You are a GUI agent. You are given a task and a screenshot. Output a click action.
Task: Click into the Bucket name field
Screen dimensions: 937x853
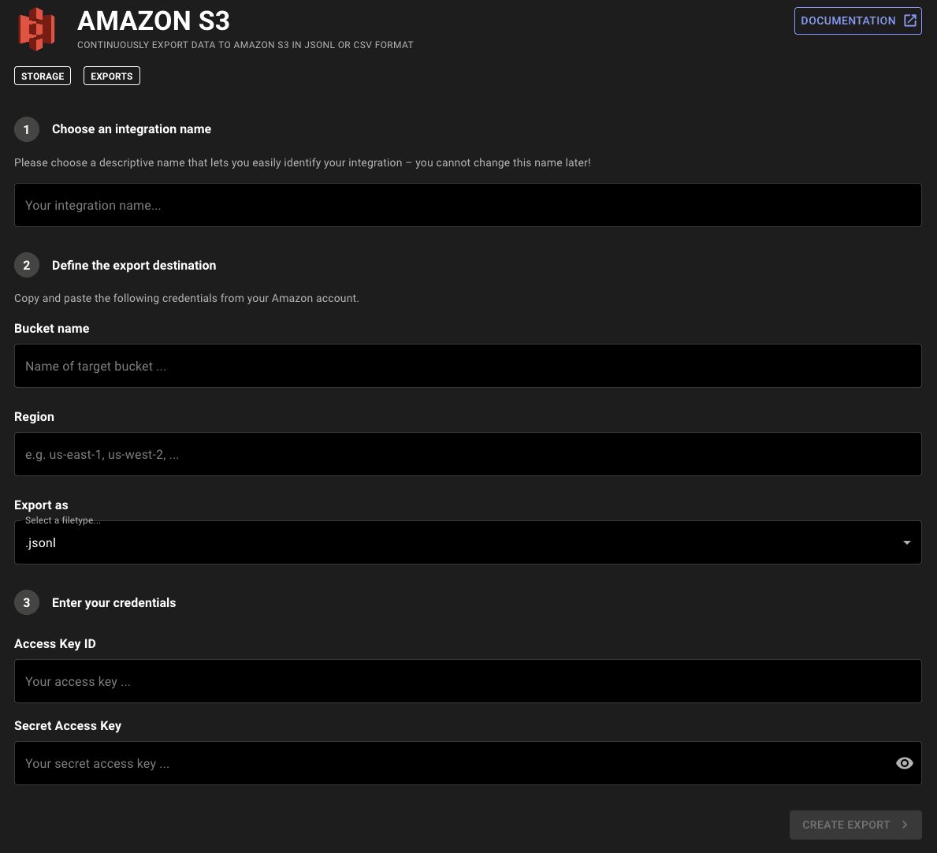click(x=467, y=367)
